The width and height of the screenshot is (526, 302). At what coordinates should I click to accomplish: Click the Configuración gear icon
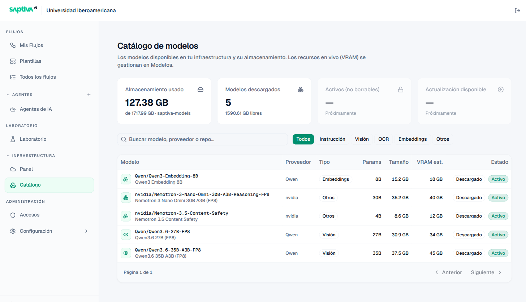[x=13, y=231]
